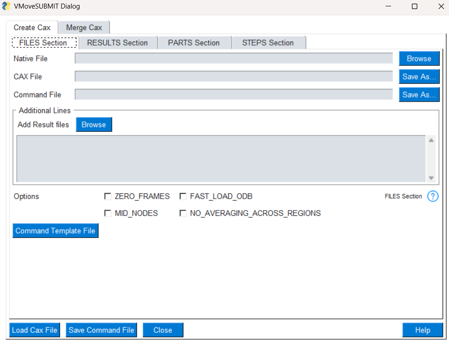Screen dimensions: 449x341
Task: Click the Load Cax File button
Action: click(34, 330)
